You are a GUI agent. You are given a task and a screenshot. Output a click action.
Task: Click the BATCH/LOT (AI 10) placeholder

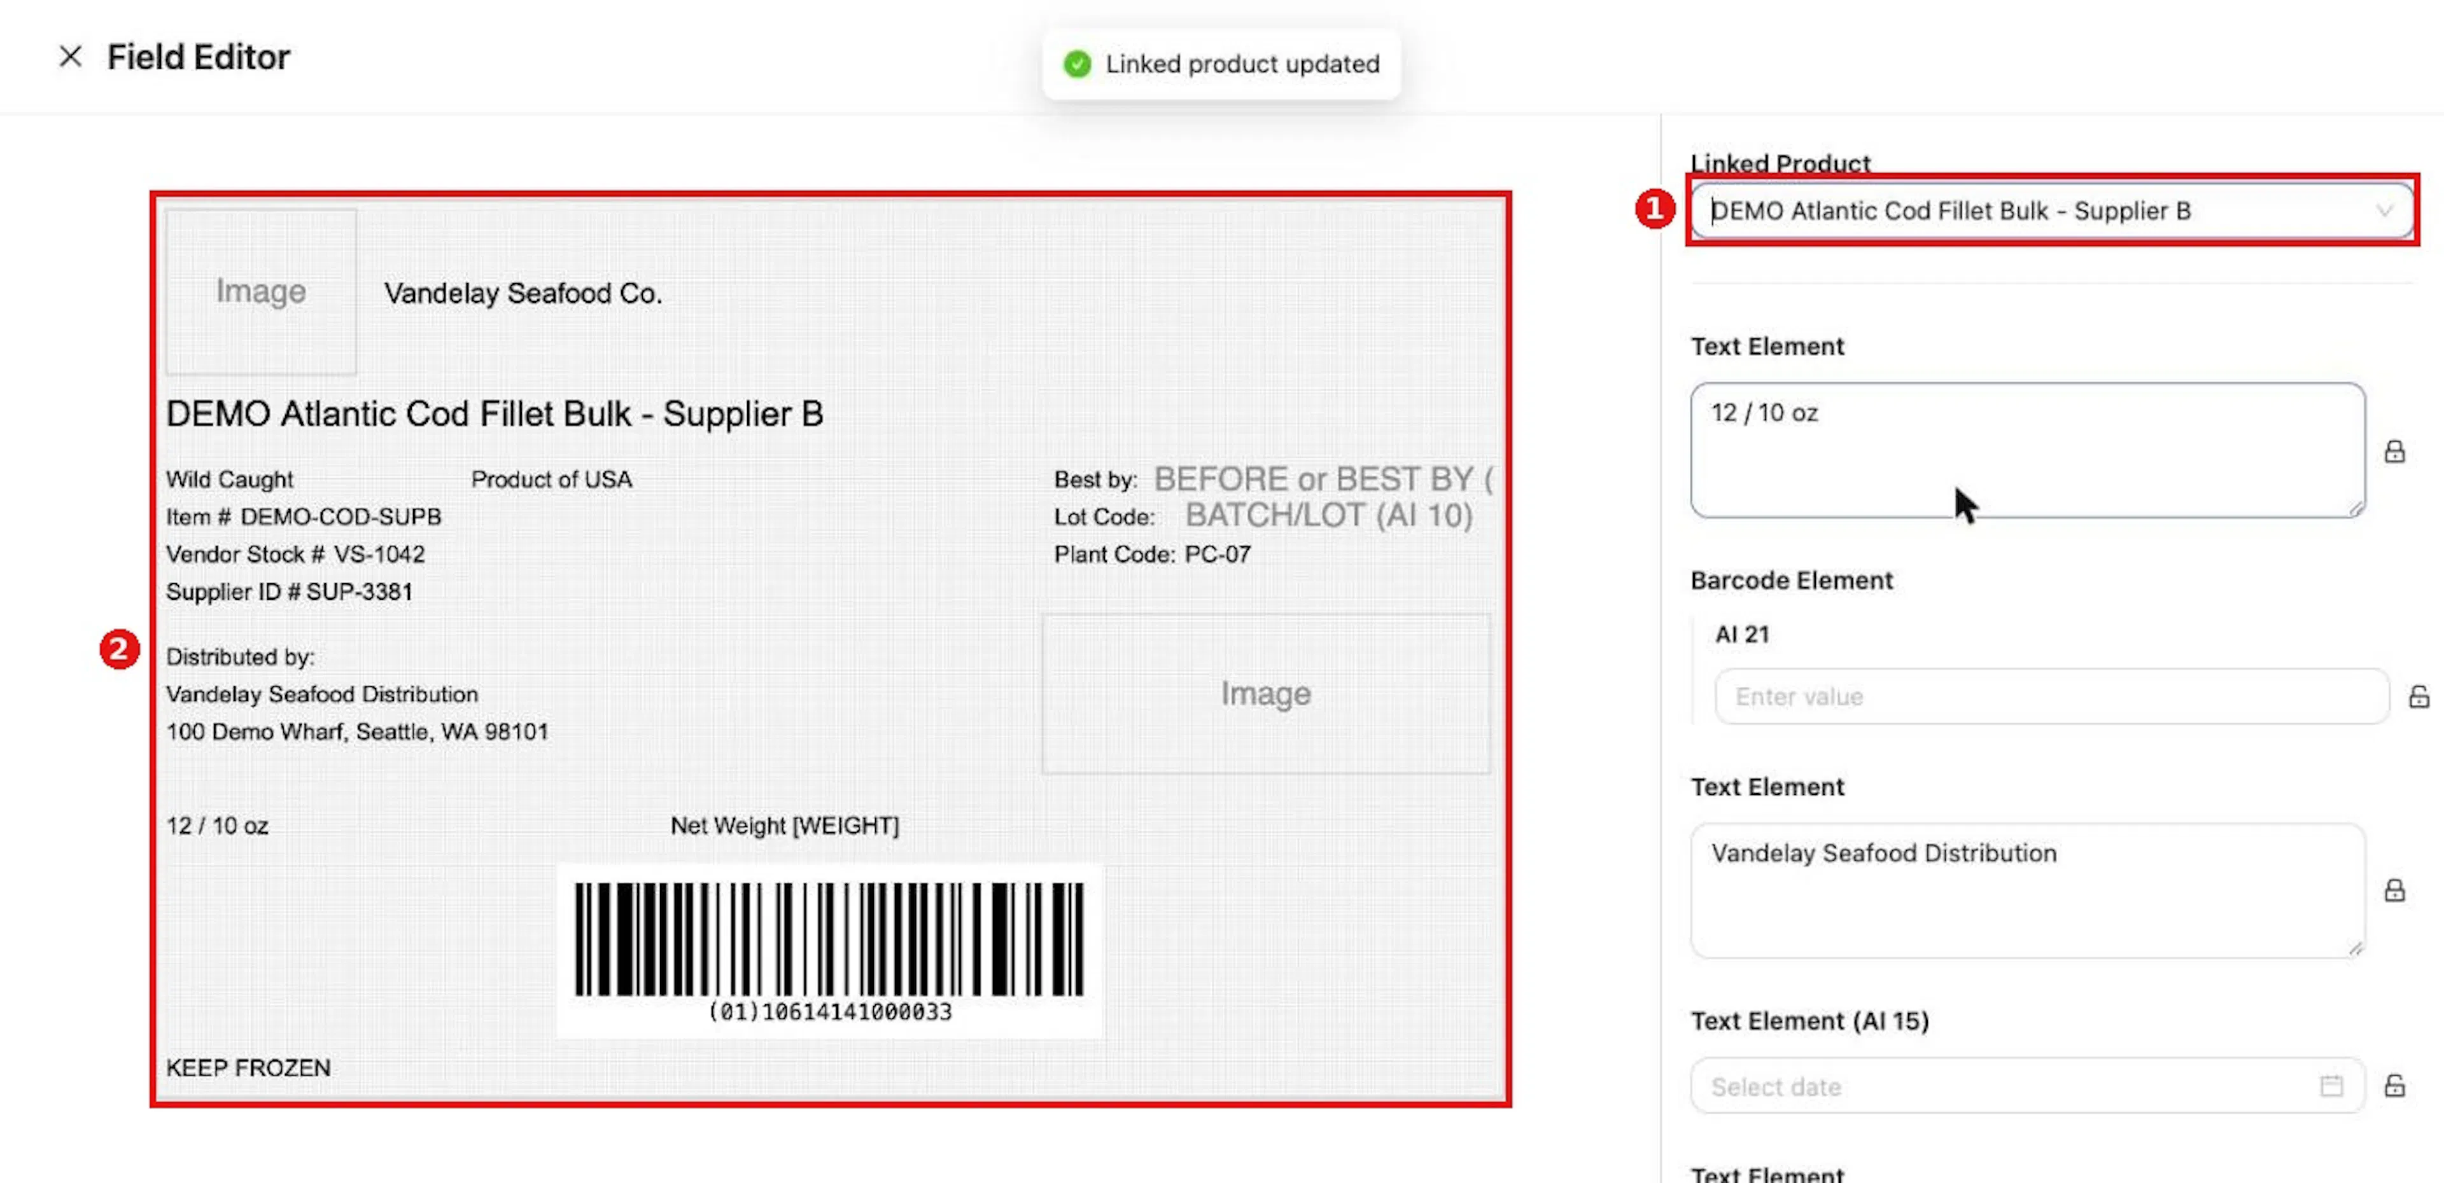click(x=1328, y=516)
